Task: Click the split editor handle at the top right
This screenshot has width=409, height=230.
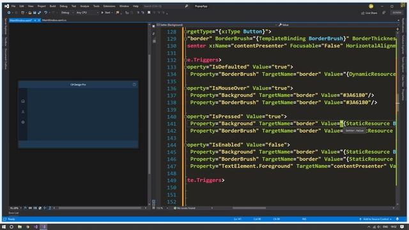Action: coord(397,29)
